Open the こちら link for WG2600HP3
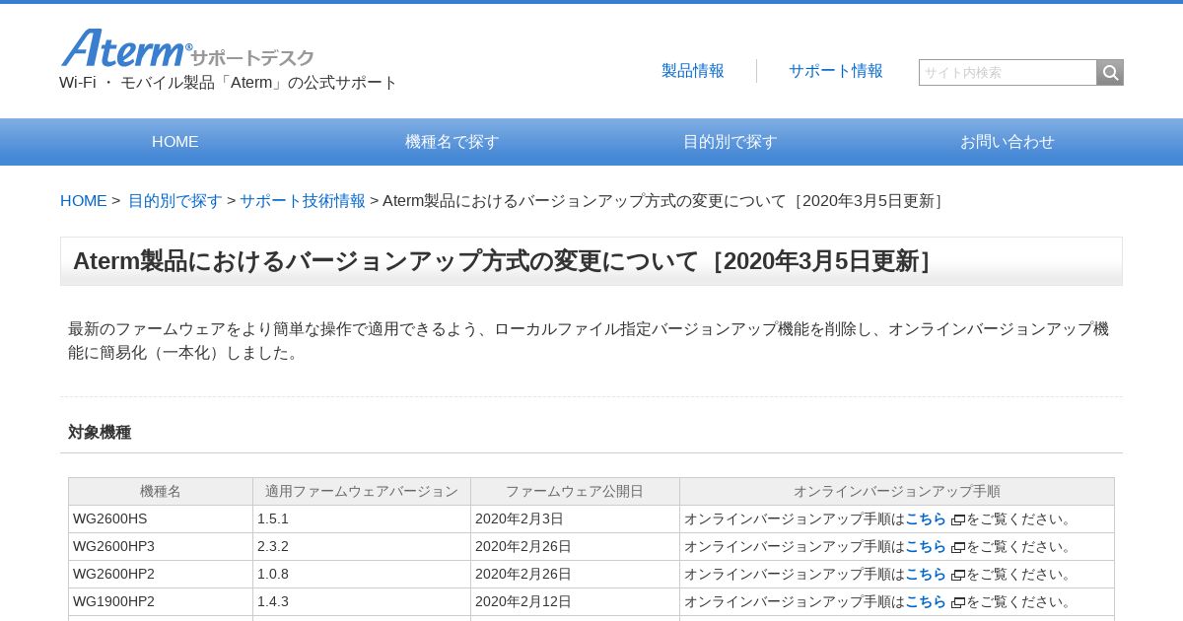The width and height of the screenshot is (1183, 621). [x=926, y=546]
